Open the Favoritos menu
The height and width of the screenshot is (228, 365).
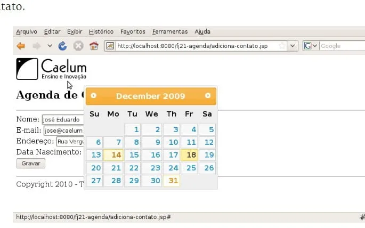[133, 31]
